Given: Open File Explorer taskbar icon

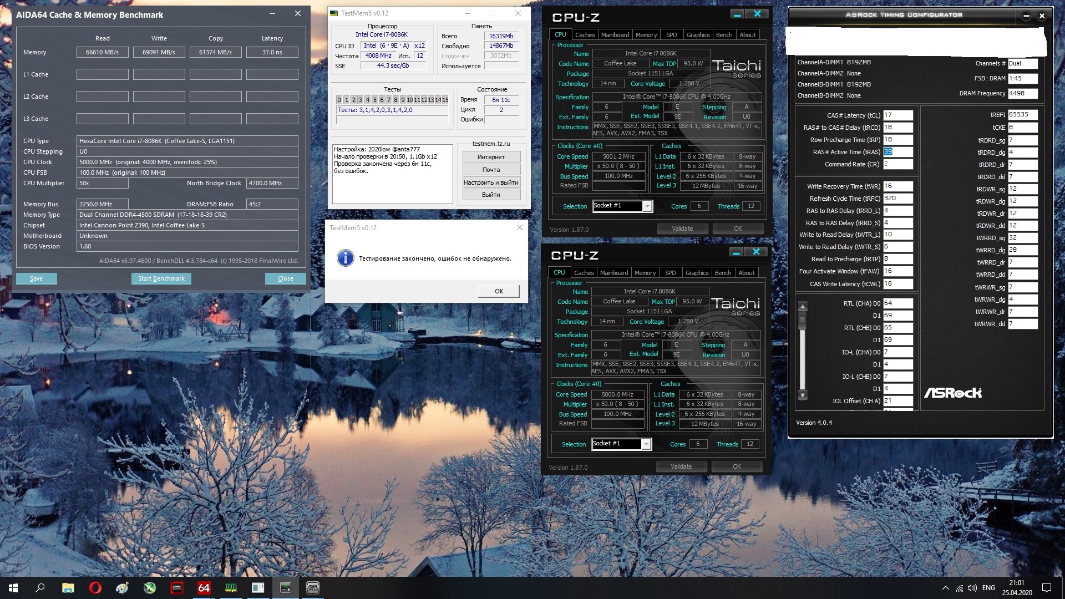Looking at the screenshot, I should coord(68,588).
